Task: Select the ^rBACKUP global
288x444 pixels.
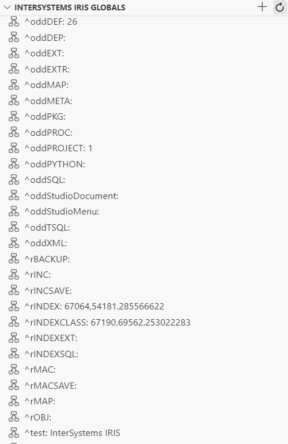Action: tap(144, 259)
